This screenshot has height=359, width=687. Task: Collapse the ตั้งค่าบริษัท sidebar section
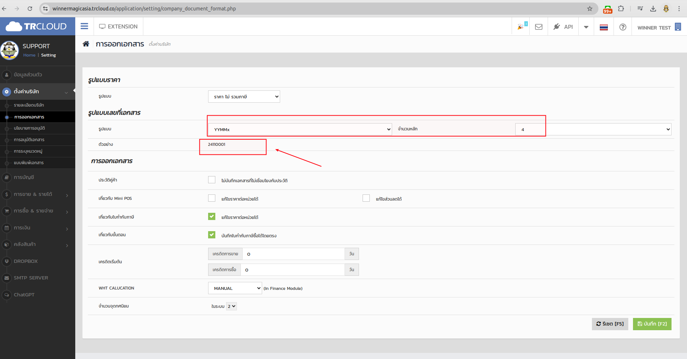[x=37, y=91]
